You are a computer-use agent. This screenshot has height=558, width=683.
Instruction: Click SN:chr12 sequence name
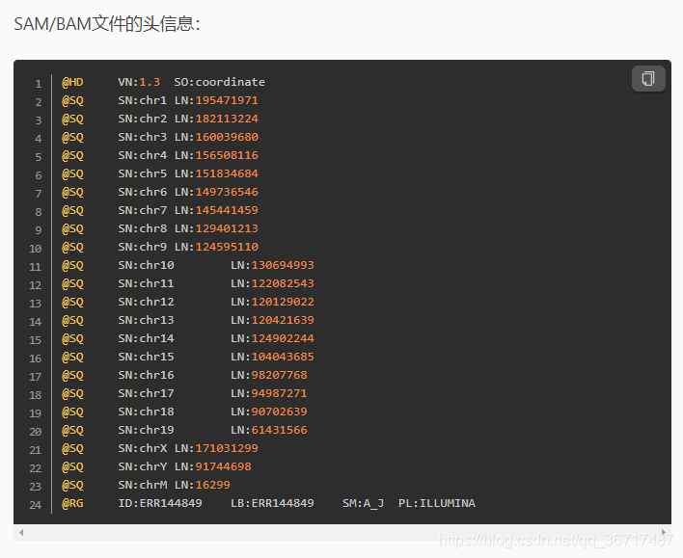point(146,302)
